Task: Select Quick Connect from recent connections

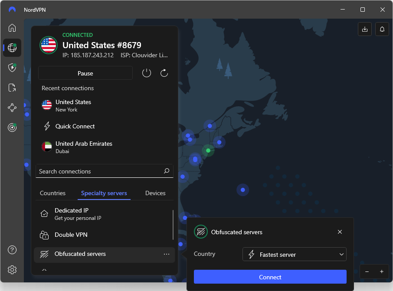Action: coord(104,126)
